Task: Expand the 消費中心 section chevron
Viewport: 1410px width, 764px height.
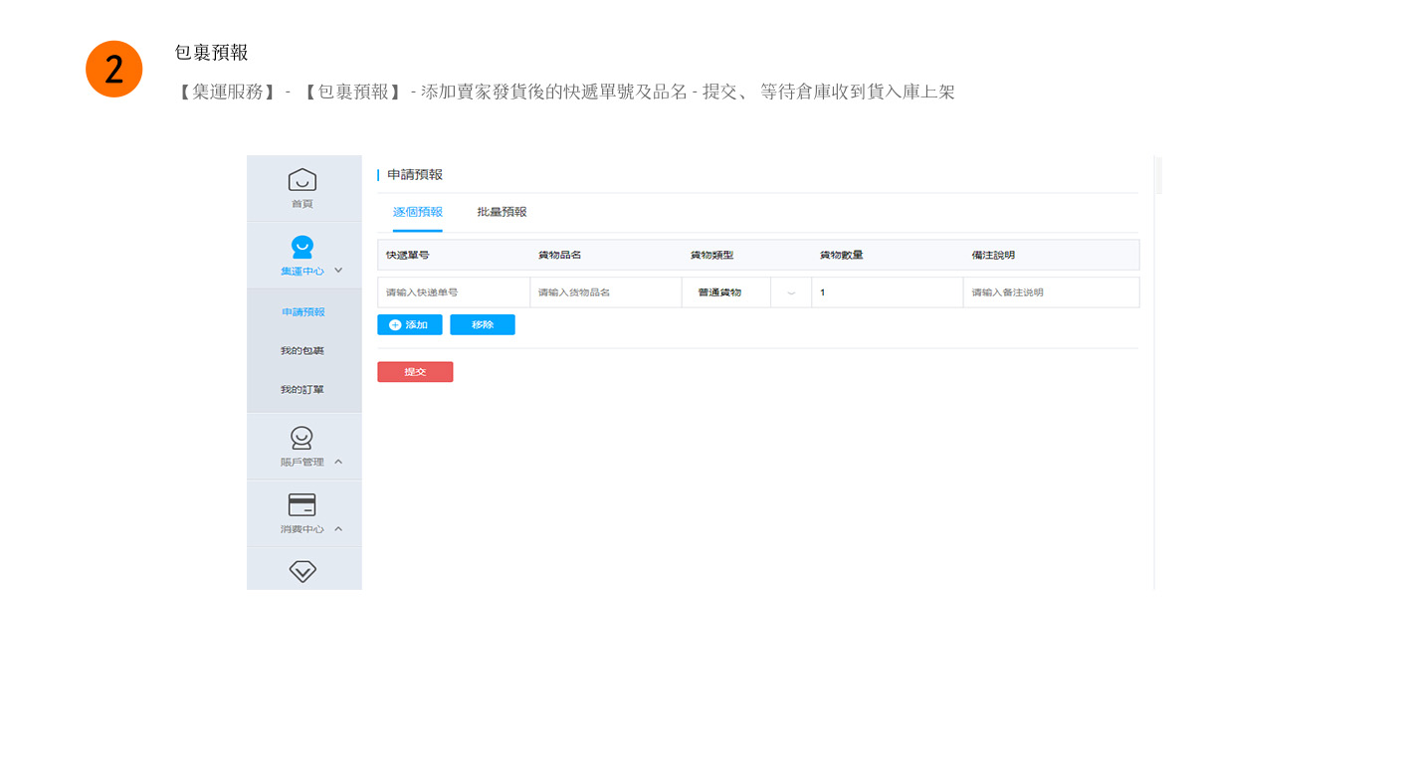Action: click(338, 529)
